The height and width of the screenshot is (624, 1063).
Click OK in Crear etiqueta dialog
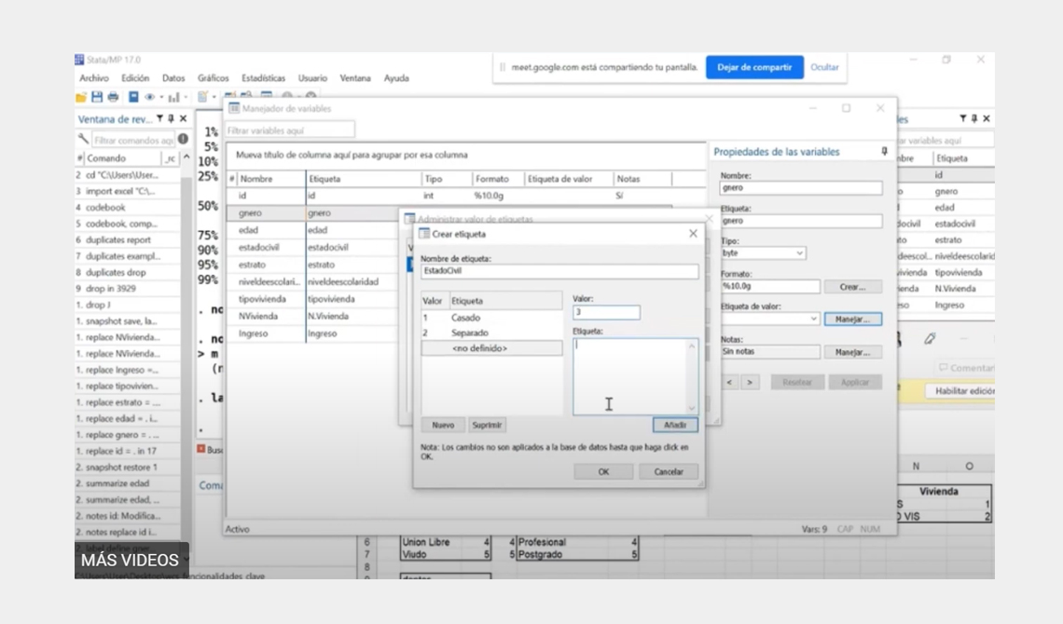(603, 471)
